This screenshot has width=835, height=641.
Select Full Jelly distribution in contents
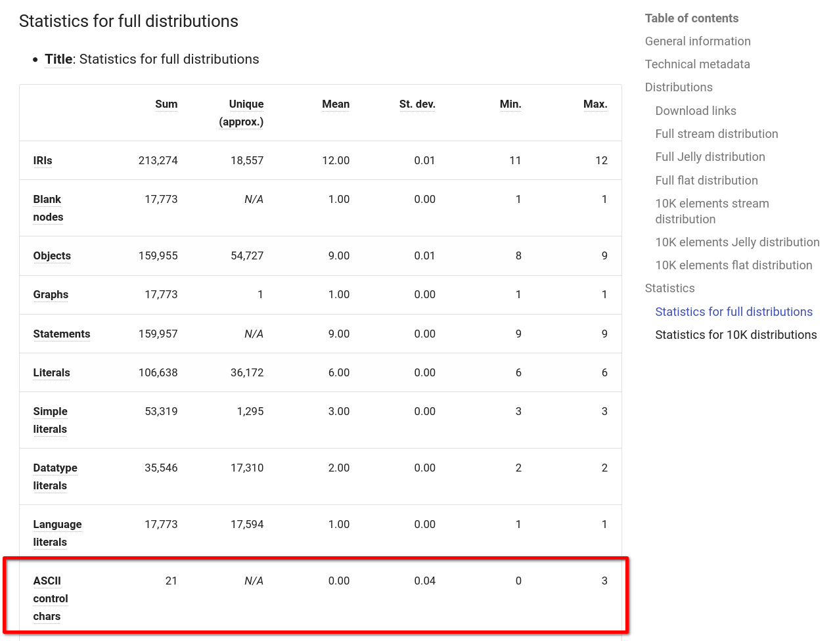[710, 156]
